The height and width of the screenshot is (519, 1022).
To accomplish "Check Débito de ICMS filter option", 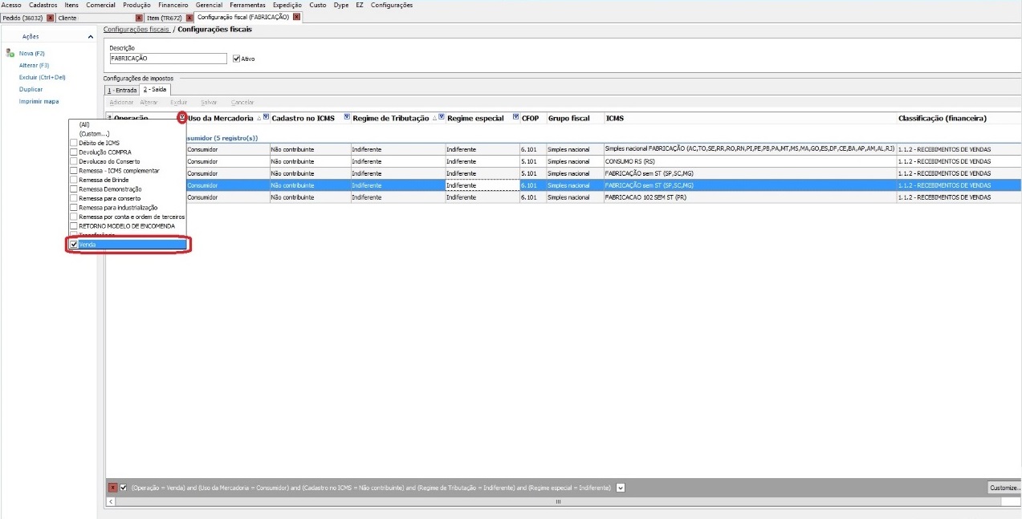I will (74, 143).
